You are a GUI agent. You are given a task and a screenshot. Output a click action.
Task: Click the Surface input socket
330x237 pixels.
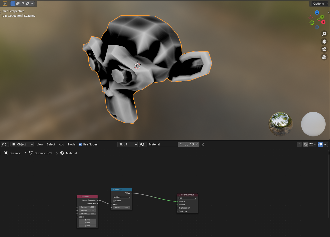(x=177, y=201)
